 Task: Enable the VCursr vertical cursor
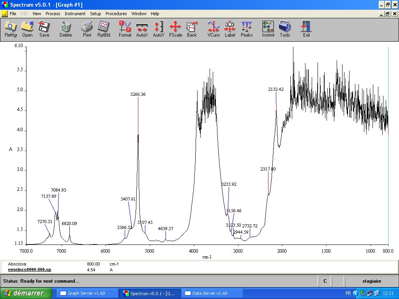tap(214, 29)
